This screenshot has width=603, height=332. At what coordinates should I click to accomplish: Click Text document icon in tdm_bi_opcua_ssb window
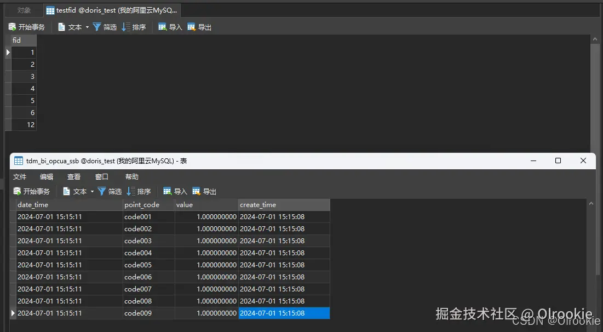tap(66, 191)
